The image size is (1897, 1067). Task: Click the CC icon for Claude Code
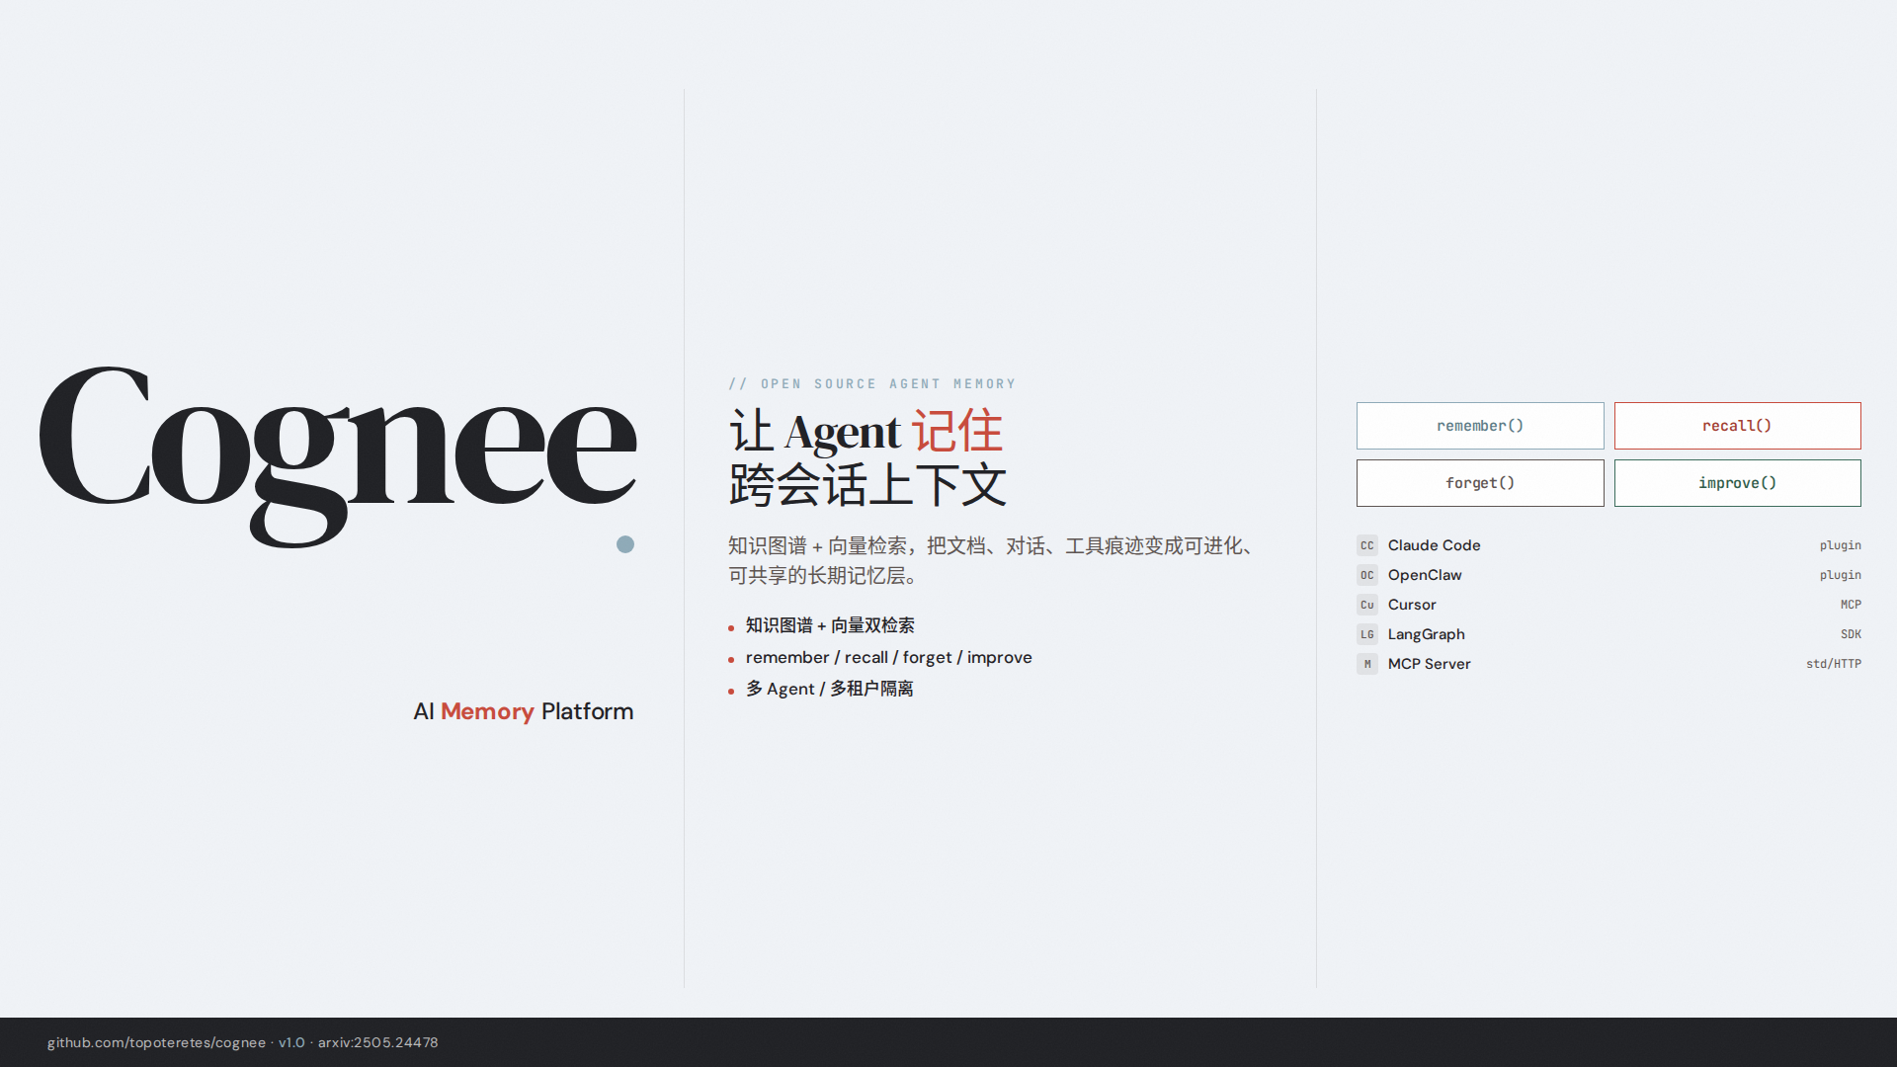point(1367,545)
